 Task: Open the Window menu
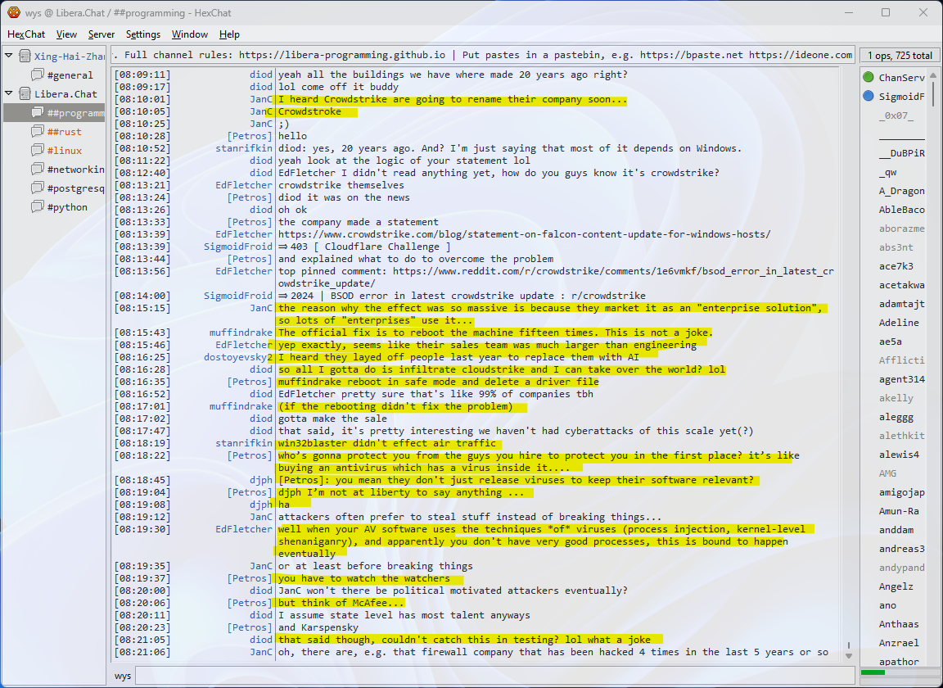coord(189,34)
